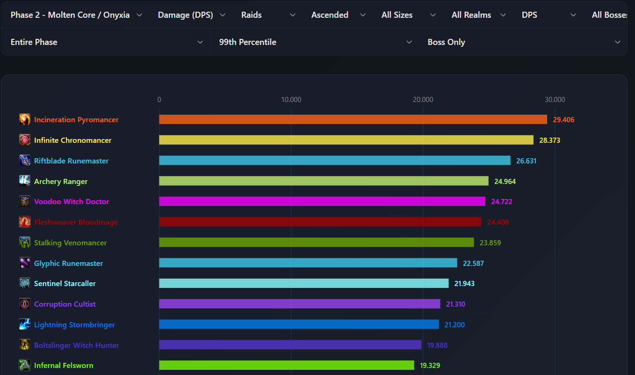
Task: Click the Stalking Venomancer icon
Action: tap(25, 243)
